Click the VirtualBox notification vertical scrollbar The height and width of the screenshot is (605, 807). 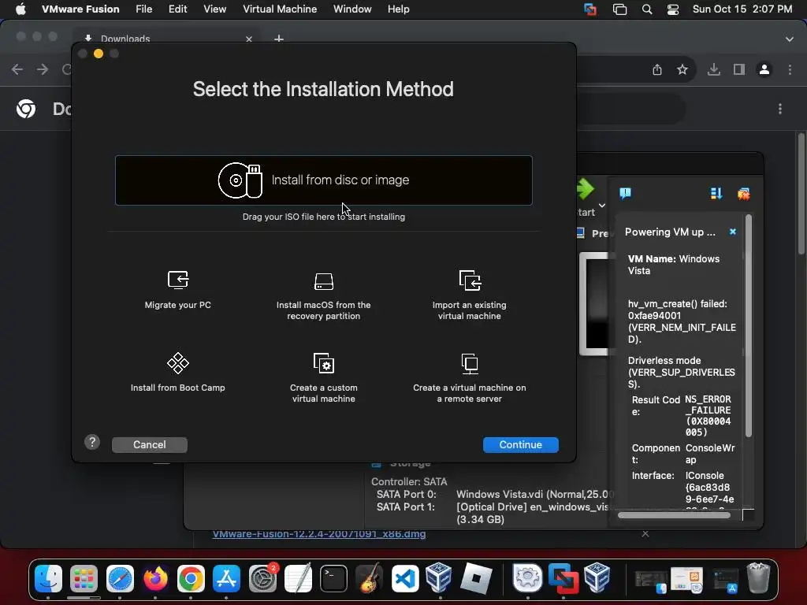click(749, 326)
